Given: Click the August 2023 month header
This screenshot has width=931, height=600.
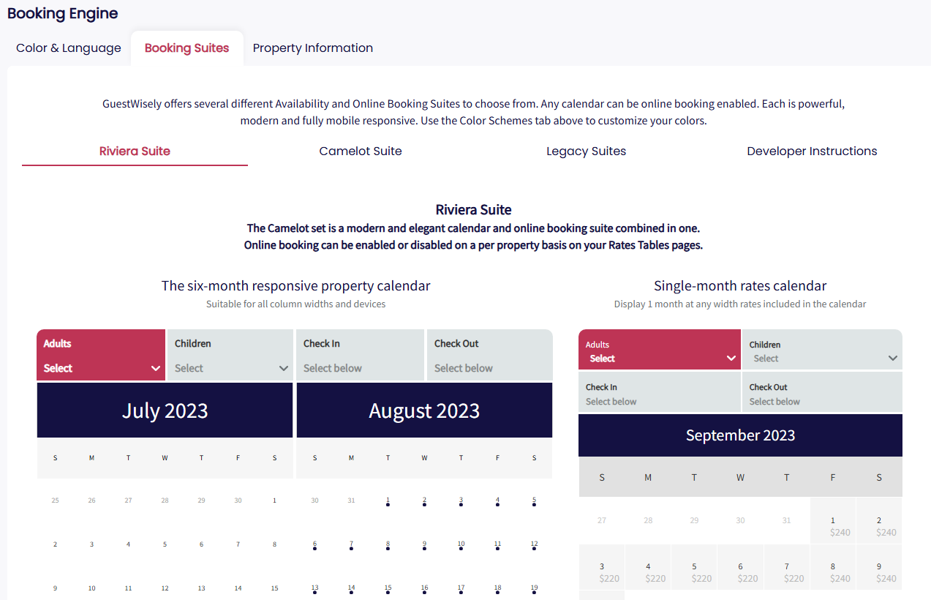Looking at the screenshot, I should click(x=424, y=410).
